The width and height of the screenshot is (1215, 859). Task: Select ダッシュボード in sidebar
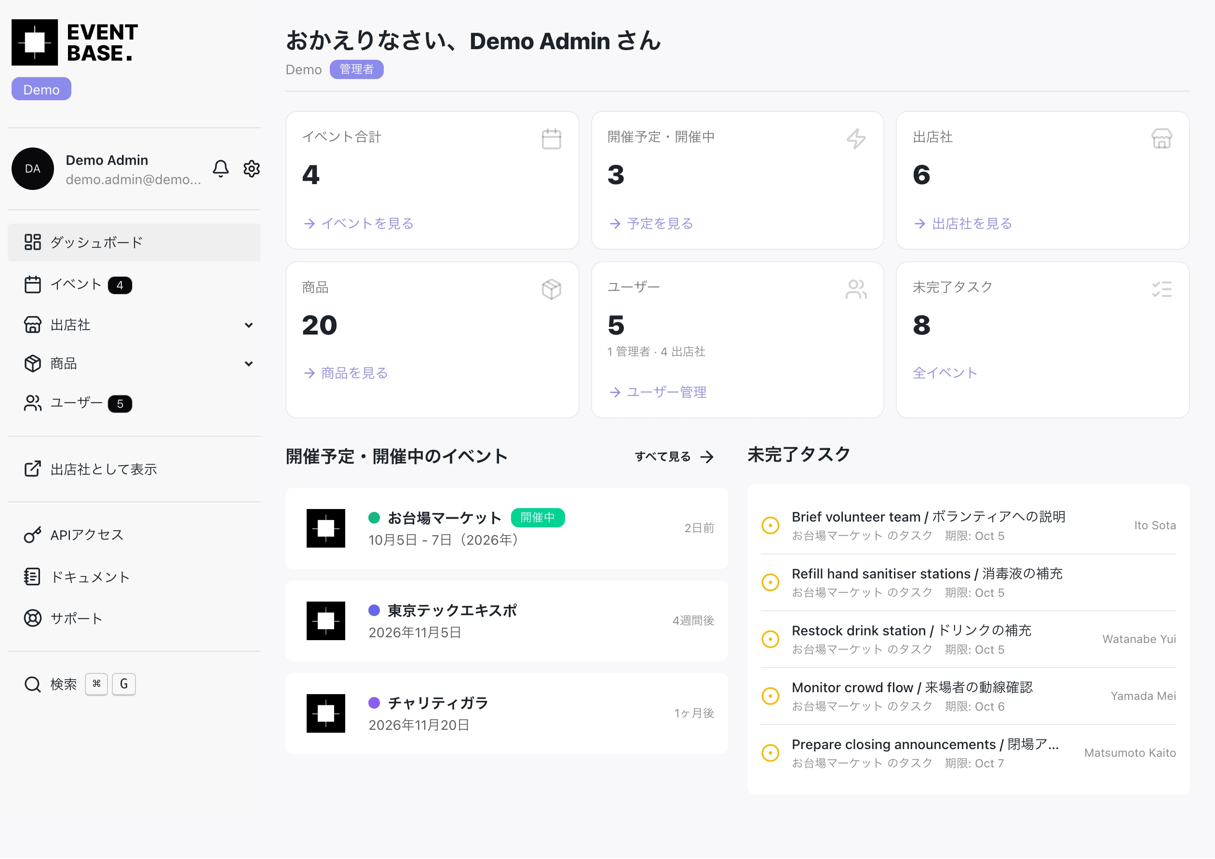134,243
